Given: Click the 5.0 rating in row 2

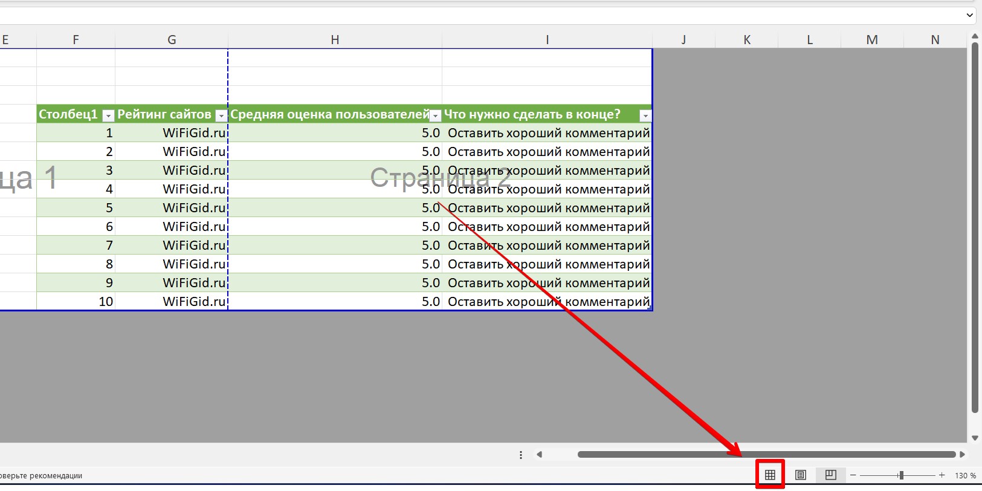Looking at the screenshot, I should 335,152.
